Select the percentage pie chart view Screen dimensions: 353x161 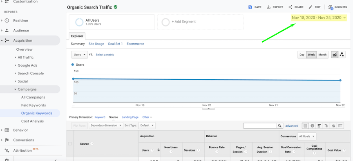(x=312, y=126)
